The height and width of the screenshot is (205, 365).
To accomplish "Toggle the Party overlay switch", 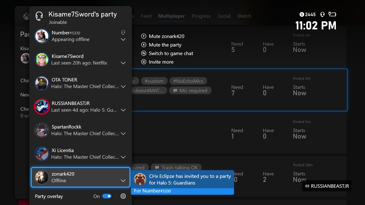I will click(107, 196).
